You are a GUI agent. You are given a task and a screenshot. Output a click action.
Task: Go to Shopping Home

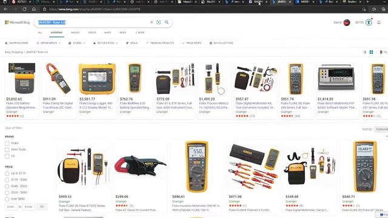coord(16,43)
